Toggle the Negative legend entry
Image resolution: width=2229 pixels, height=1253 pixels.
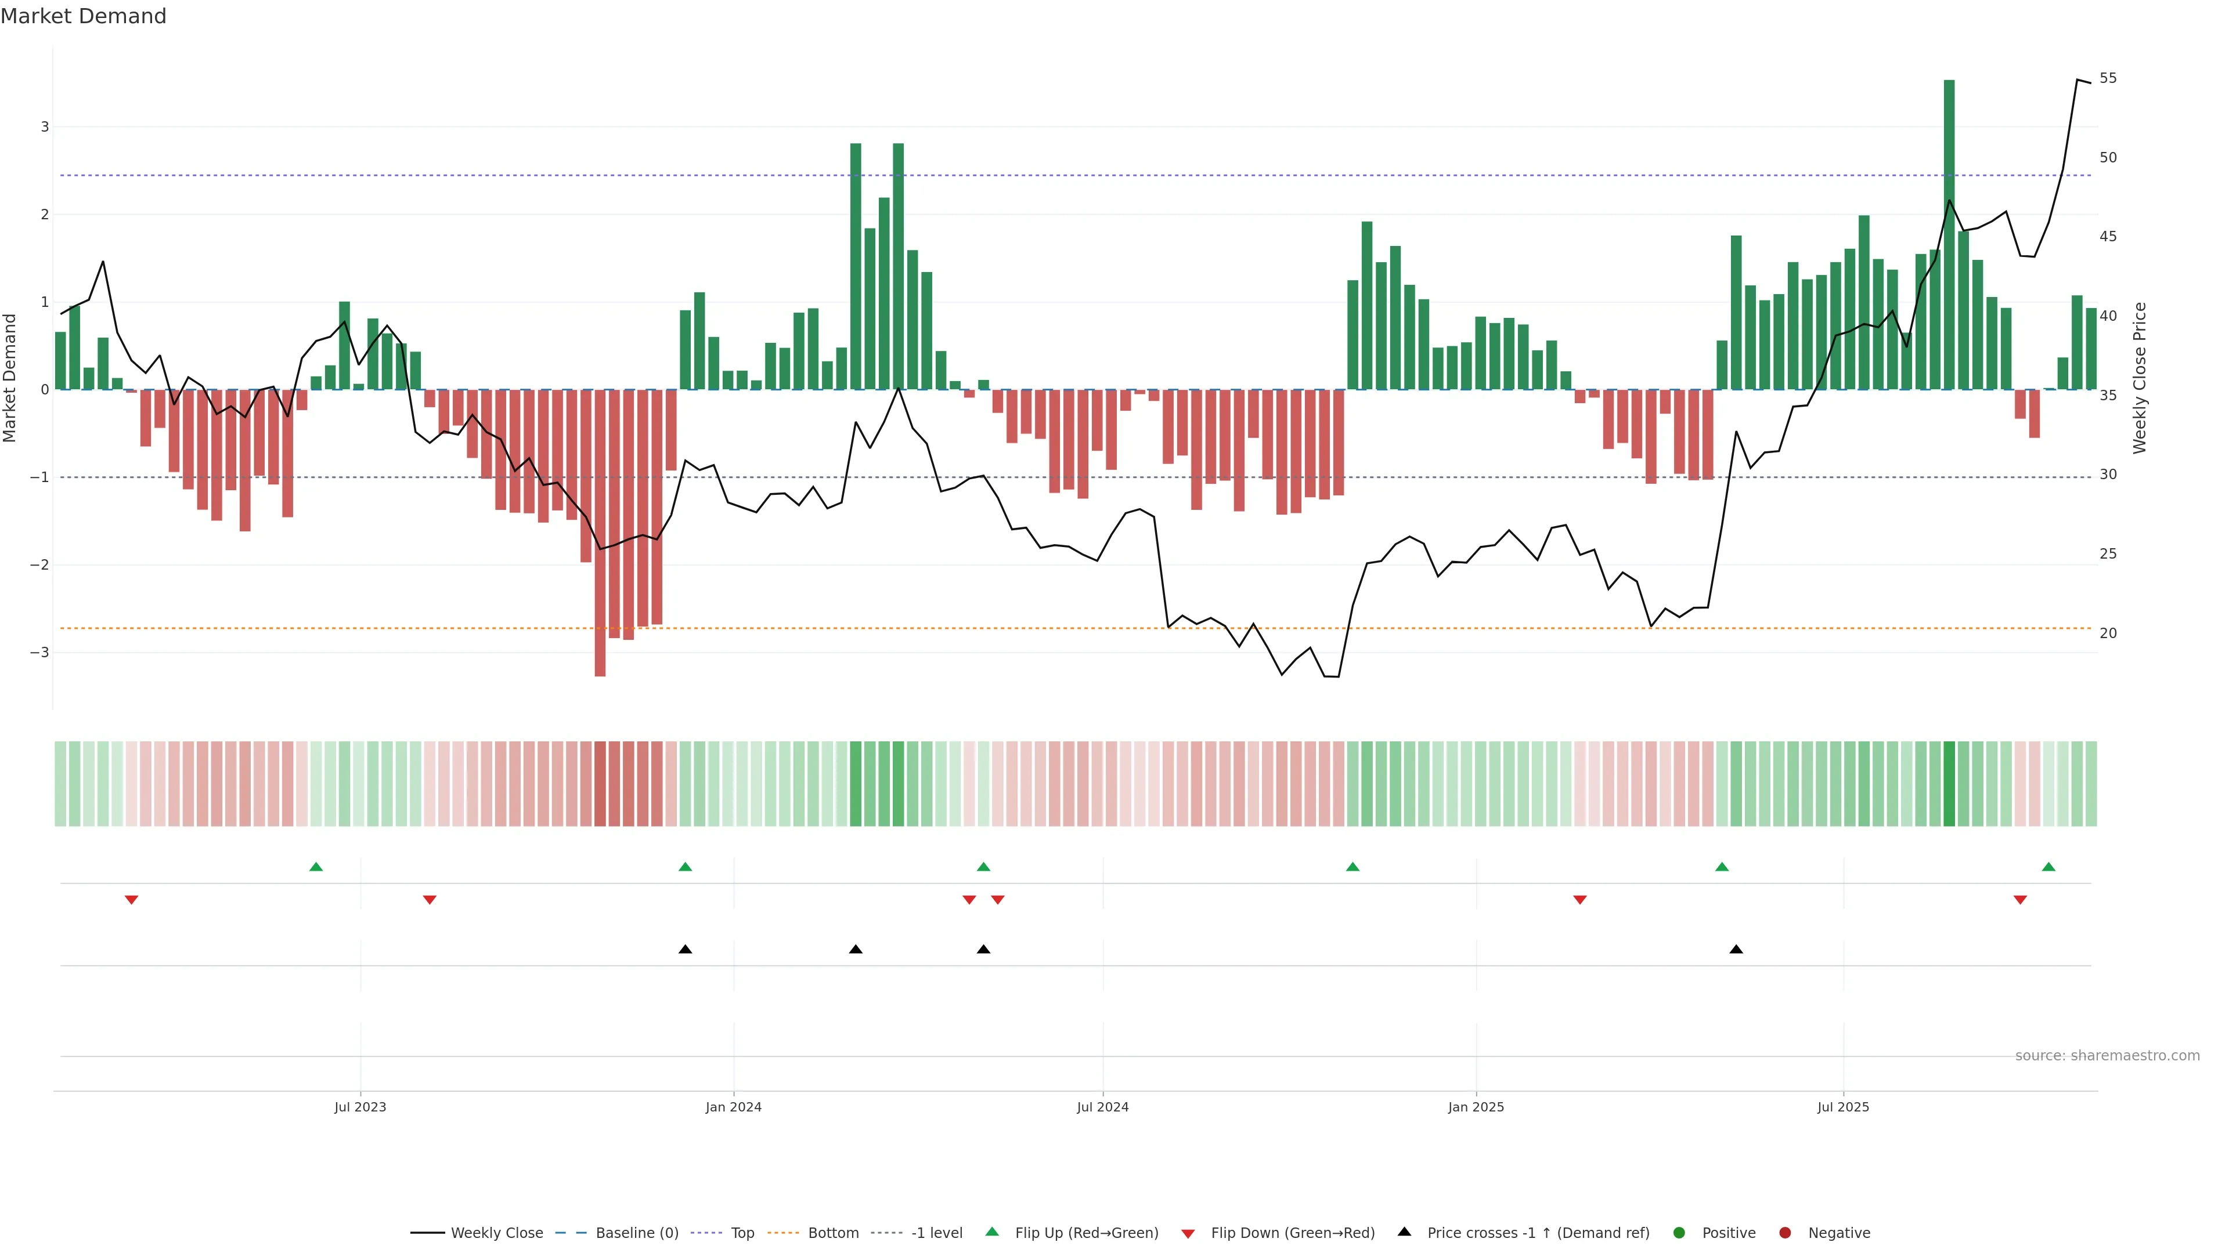pyautogui.click(x=1838, y=1233)
